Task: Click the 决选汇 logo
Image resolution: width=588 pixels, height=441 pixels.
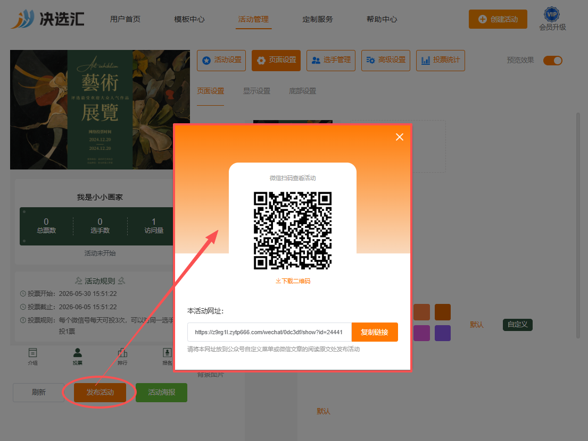Action: [47, 19]
